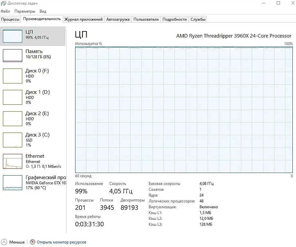Select the Ethernet graph thumbnail
The height and width of the screenshot is (247, 296).
13,161
